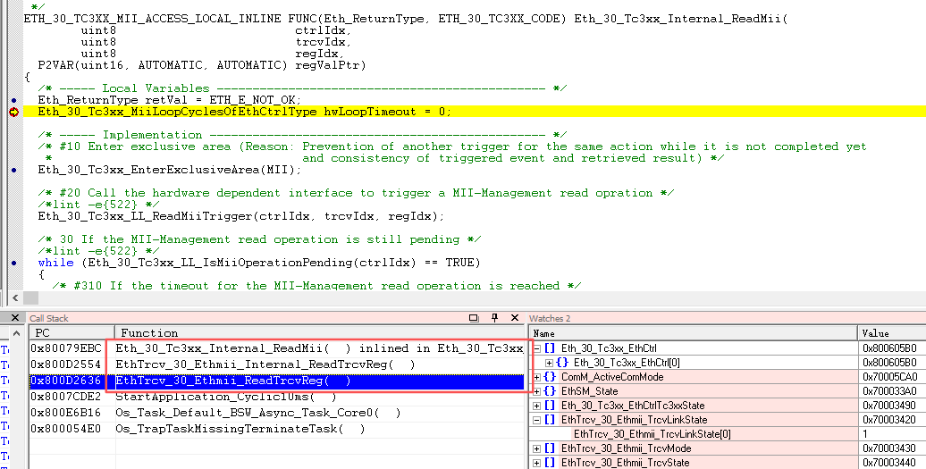Select the Os_Task_Default_BSW_Async_Task_Core0 stack frame
926x469 pixels.
click(x=258, y=413)
